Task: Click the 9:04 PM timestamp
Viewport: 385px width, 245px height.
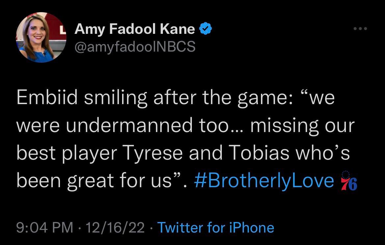Action: 45,228
